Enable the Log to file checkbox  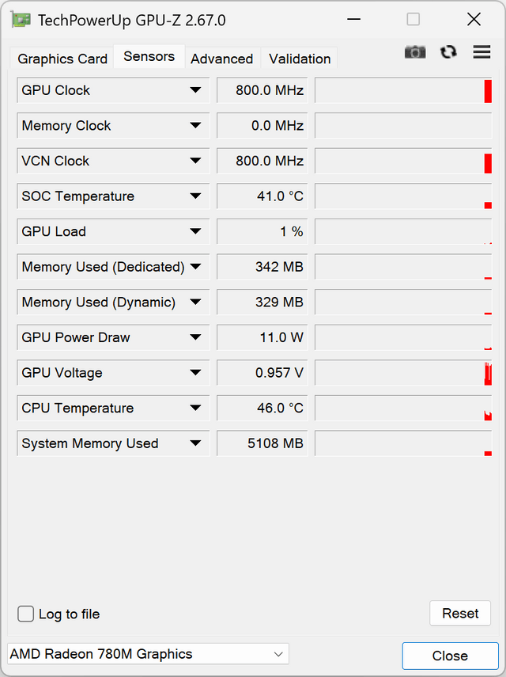coord(26,614)
